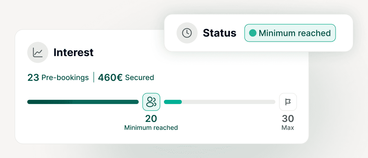The height and width of the screenshot is (158, 368).
Task: Click the clock icon beside Status
Action: (187, 33)
